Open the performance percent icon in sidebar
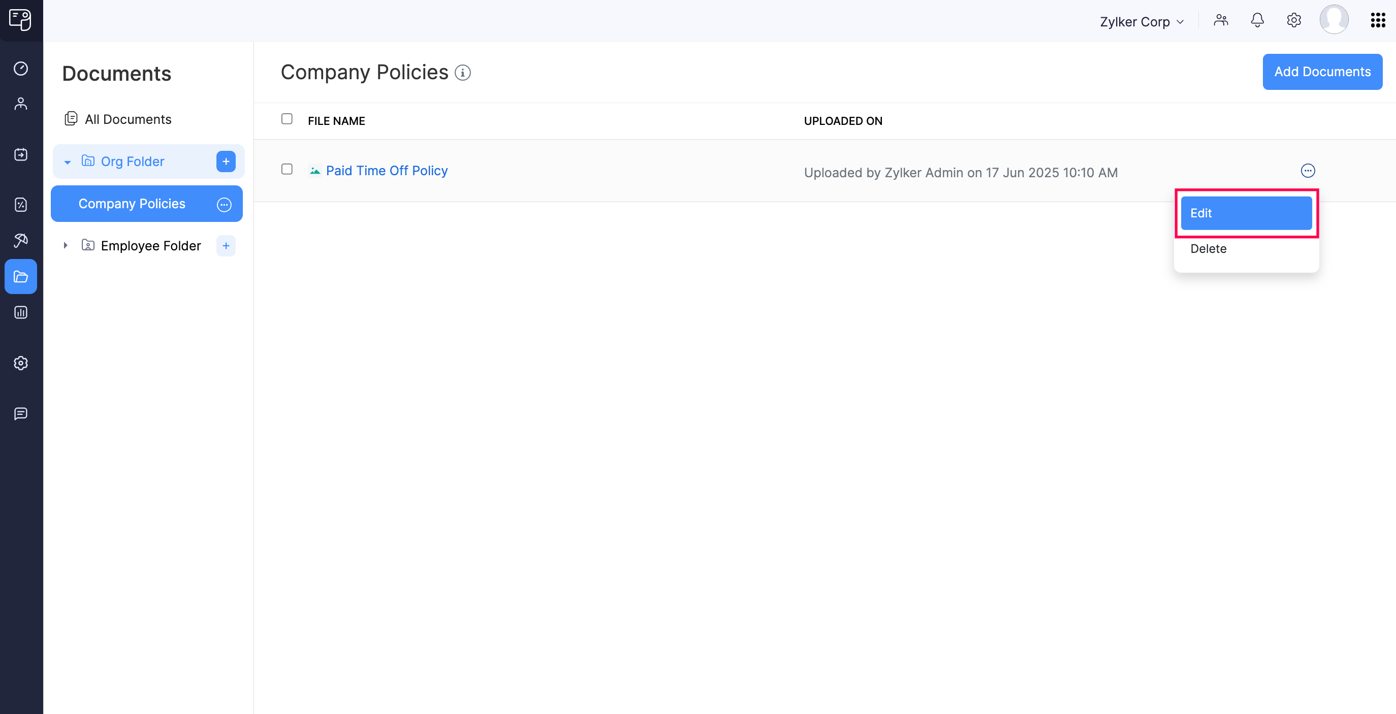This screenshot has height=714, width=1396. (x=21, y=205)
